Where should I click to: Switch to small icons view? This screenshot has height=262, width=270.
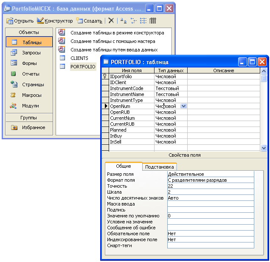(133, 21)
